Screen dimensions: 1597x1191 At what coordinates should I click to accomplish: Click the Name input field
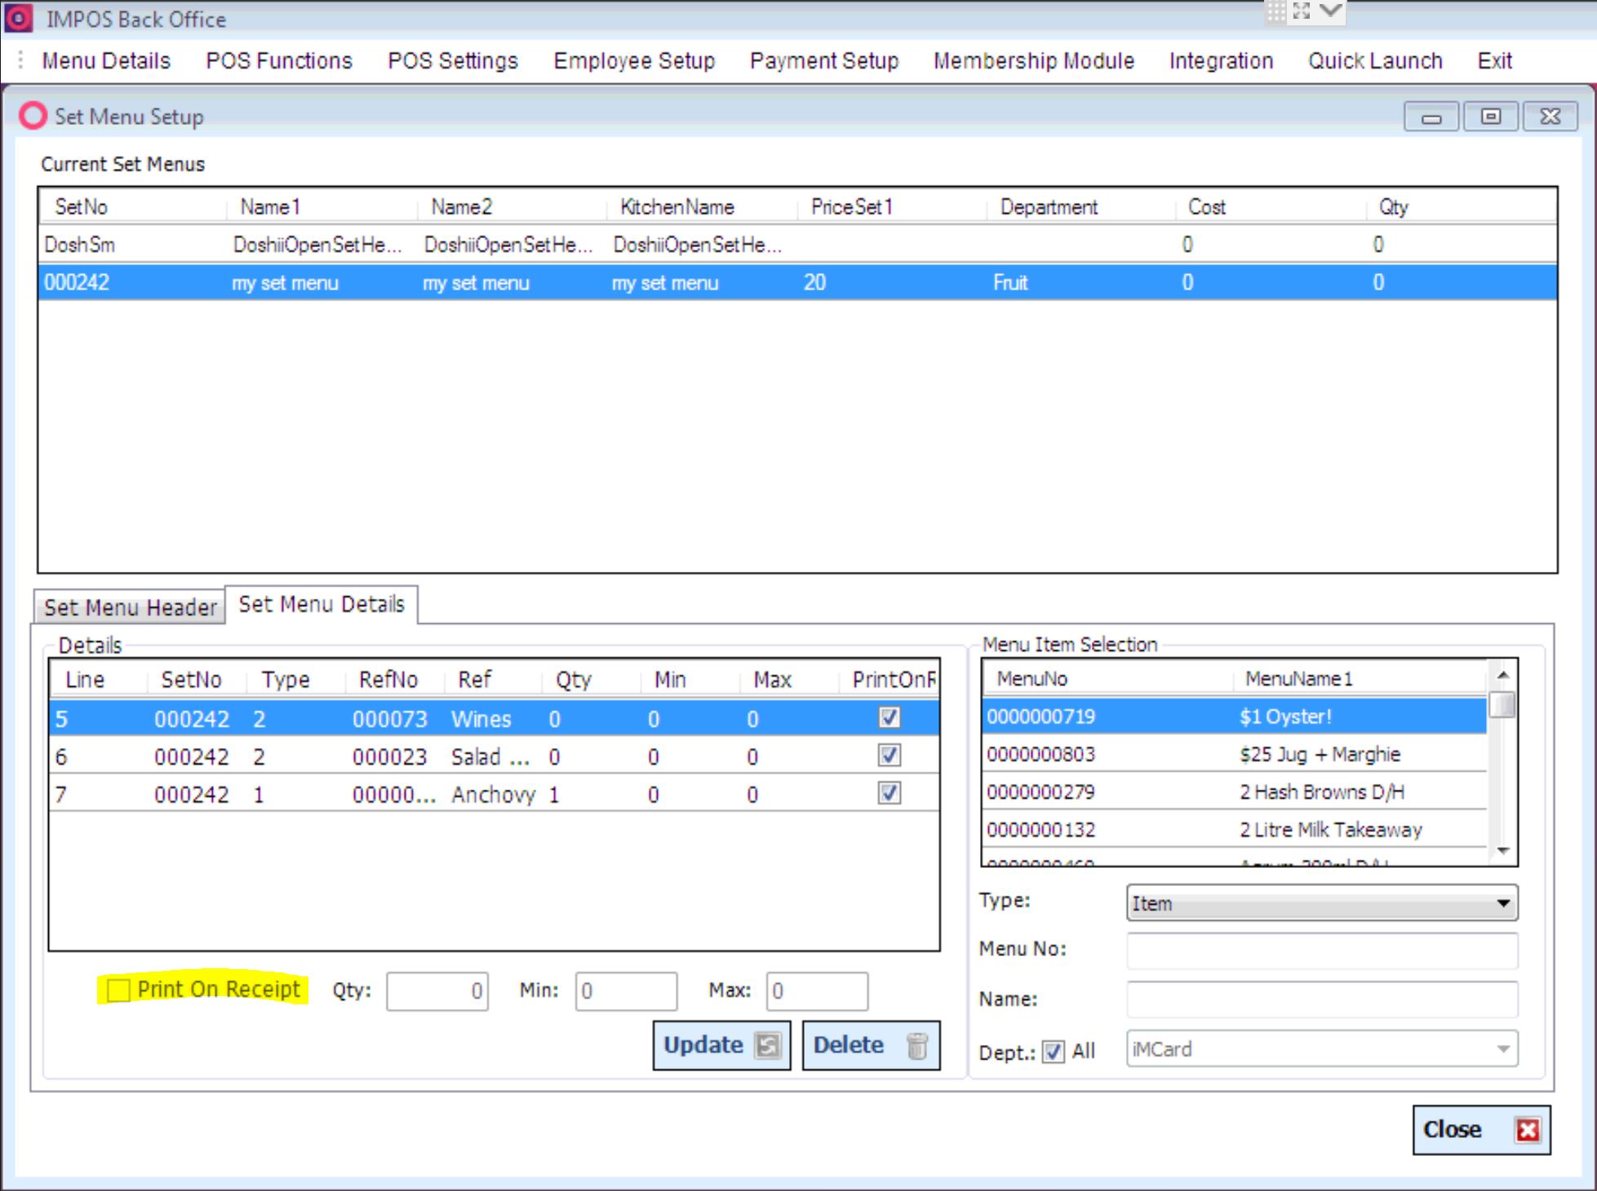pos(1322,1000)
